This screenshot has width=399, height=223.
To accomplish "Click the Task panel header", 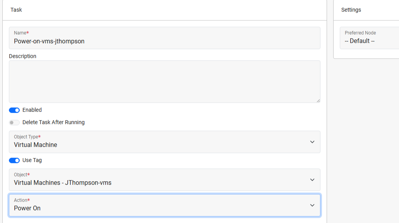I will coord(16,10).
